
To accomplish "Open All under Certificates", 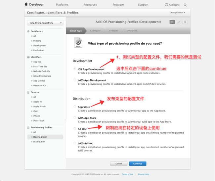I will pyautogui.click(x=34, y=36).
